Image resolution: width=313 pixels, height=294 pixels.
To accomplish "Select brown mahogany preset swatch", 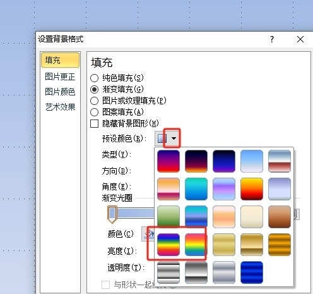I will click(280, 217).
